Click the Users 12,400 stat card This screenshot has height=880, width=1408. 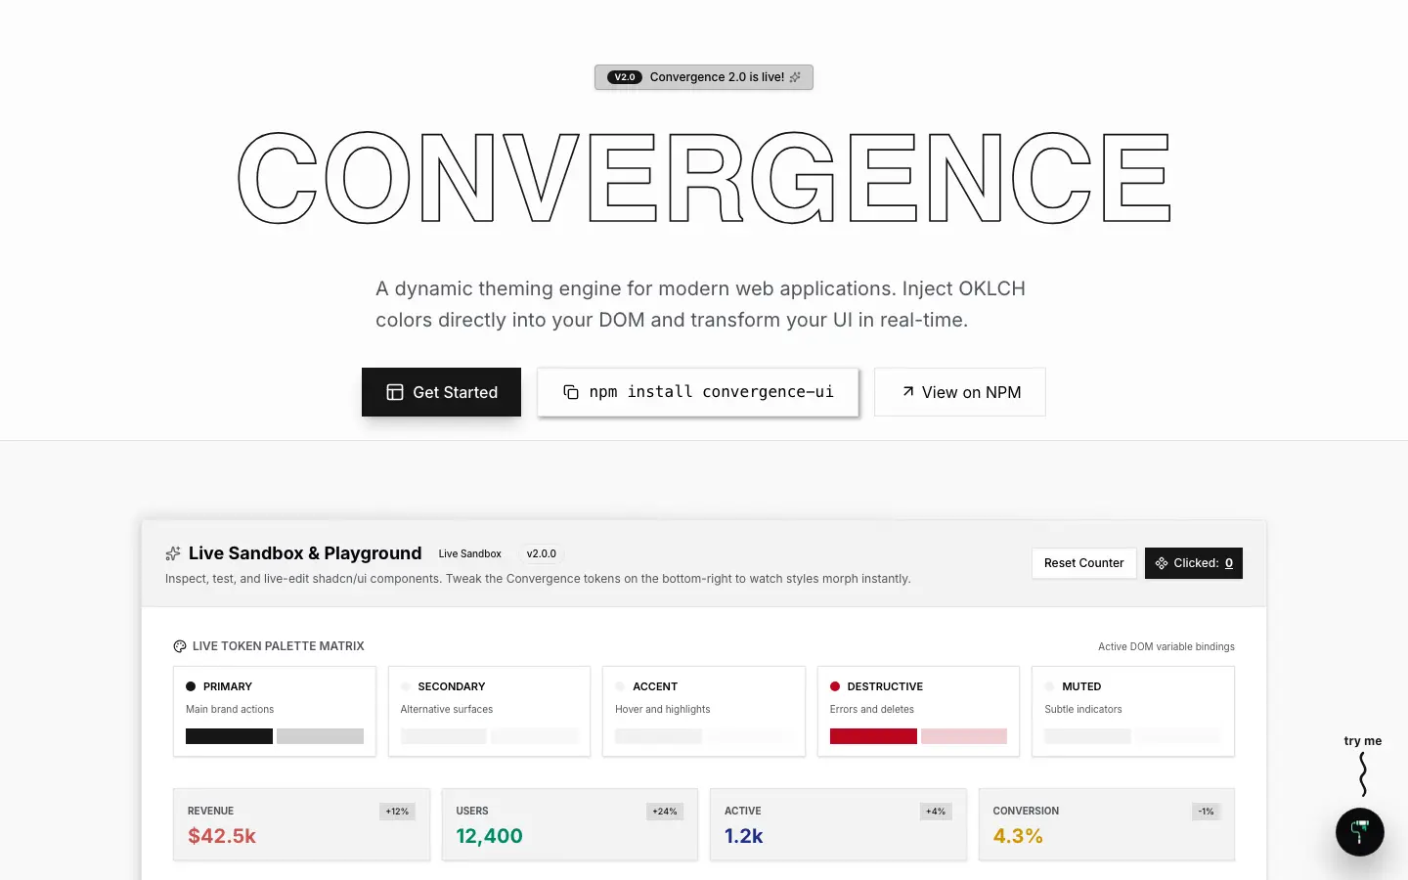click(x=570, y=824)
